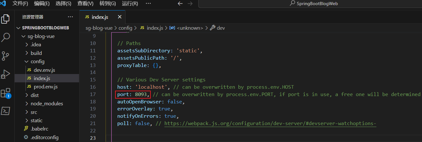Screen dimensions: 422x142
Task: Click the poll: false code
Action: pyautogui.click(x=135, y=123)
